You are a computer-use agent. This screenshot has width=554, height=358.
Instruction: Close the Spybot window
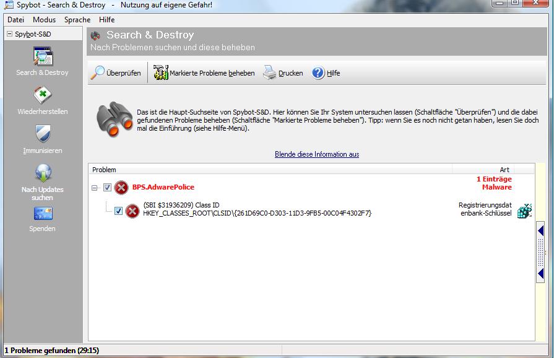[x=535, y=3]
